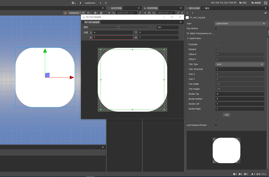Click the lock icon in the inspector panel
The image size is (269, 177).
pyautogui.click(x=265, y=13)
